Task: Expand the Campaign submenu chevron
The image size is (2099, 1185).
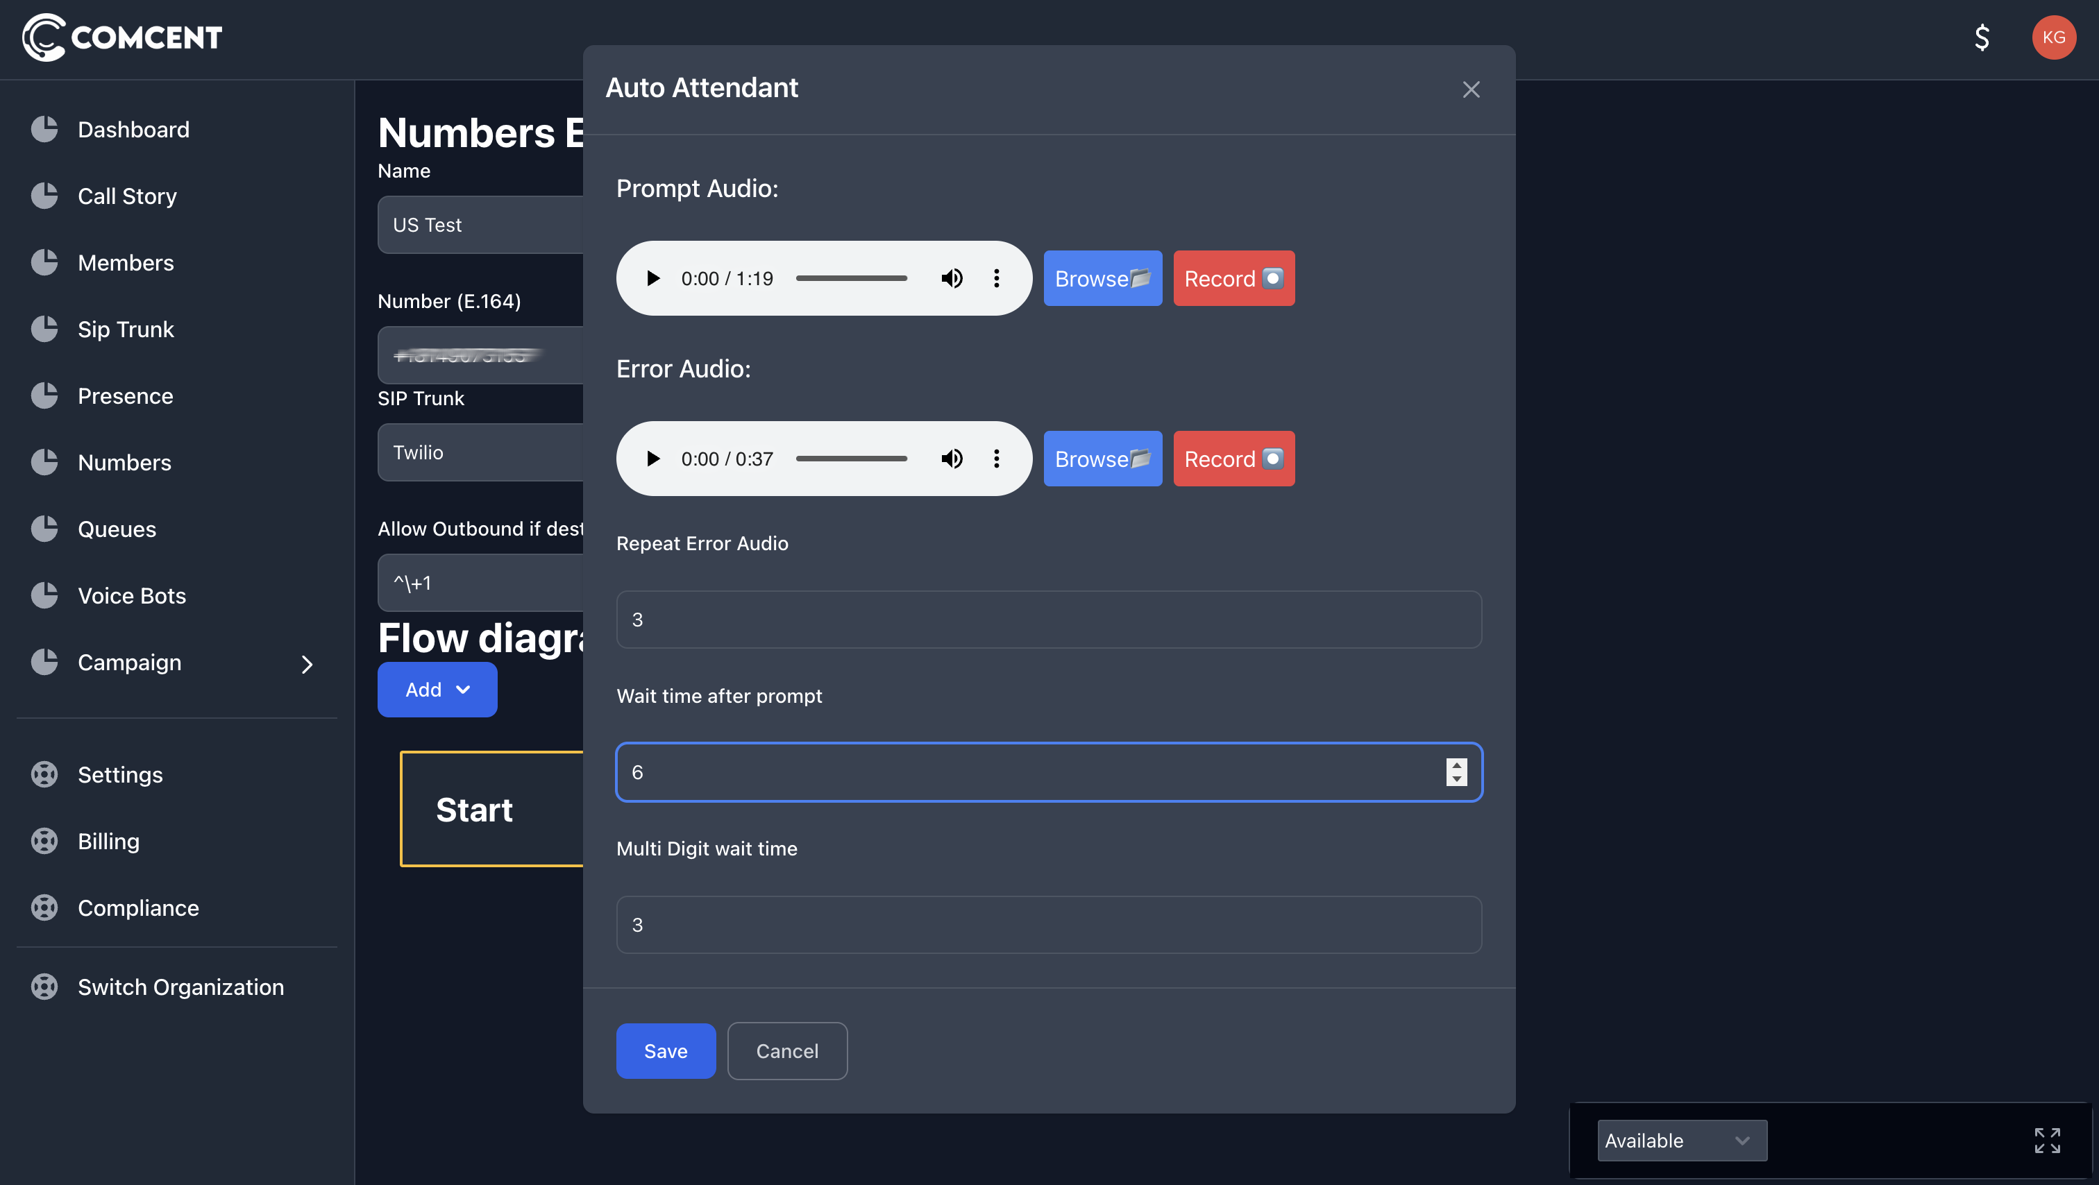Action: point(307,664)
